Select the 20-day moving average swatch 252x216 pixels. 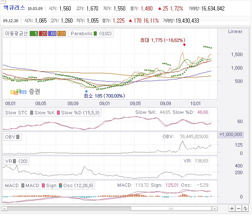[x=43, y=33]
